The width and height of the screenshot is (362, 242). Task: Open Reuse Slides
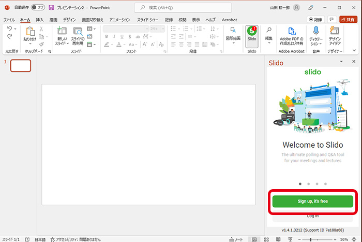(x=78, y=36)
